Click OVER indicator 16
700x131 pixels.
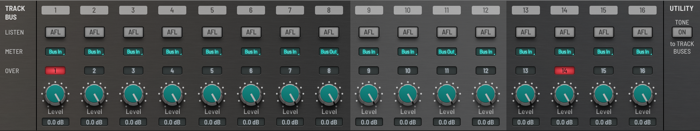pyautogui.click(x=643, y=71)
